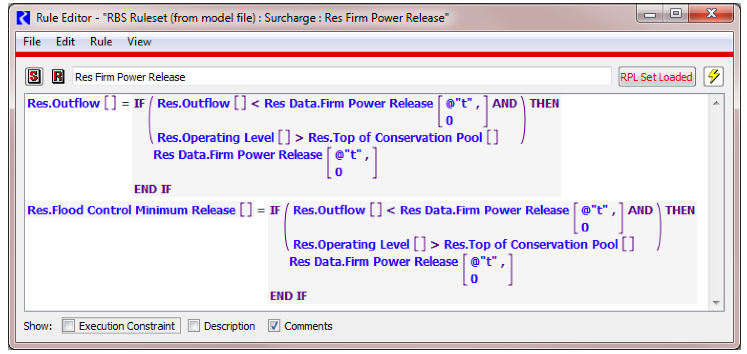The width and height of the screenshot is (747, 354).
Task: Click the lightning bolt icon
Action: pyautogui.click(x=713, y=77)
